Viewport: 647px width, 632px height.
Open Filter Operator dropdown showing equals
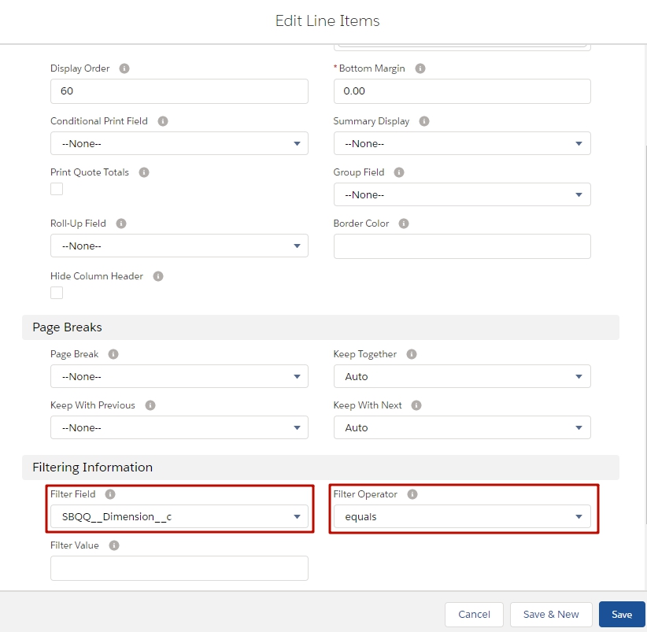tap(462, 516)
